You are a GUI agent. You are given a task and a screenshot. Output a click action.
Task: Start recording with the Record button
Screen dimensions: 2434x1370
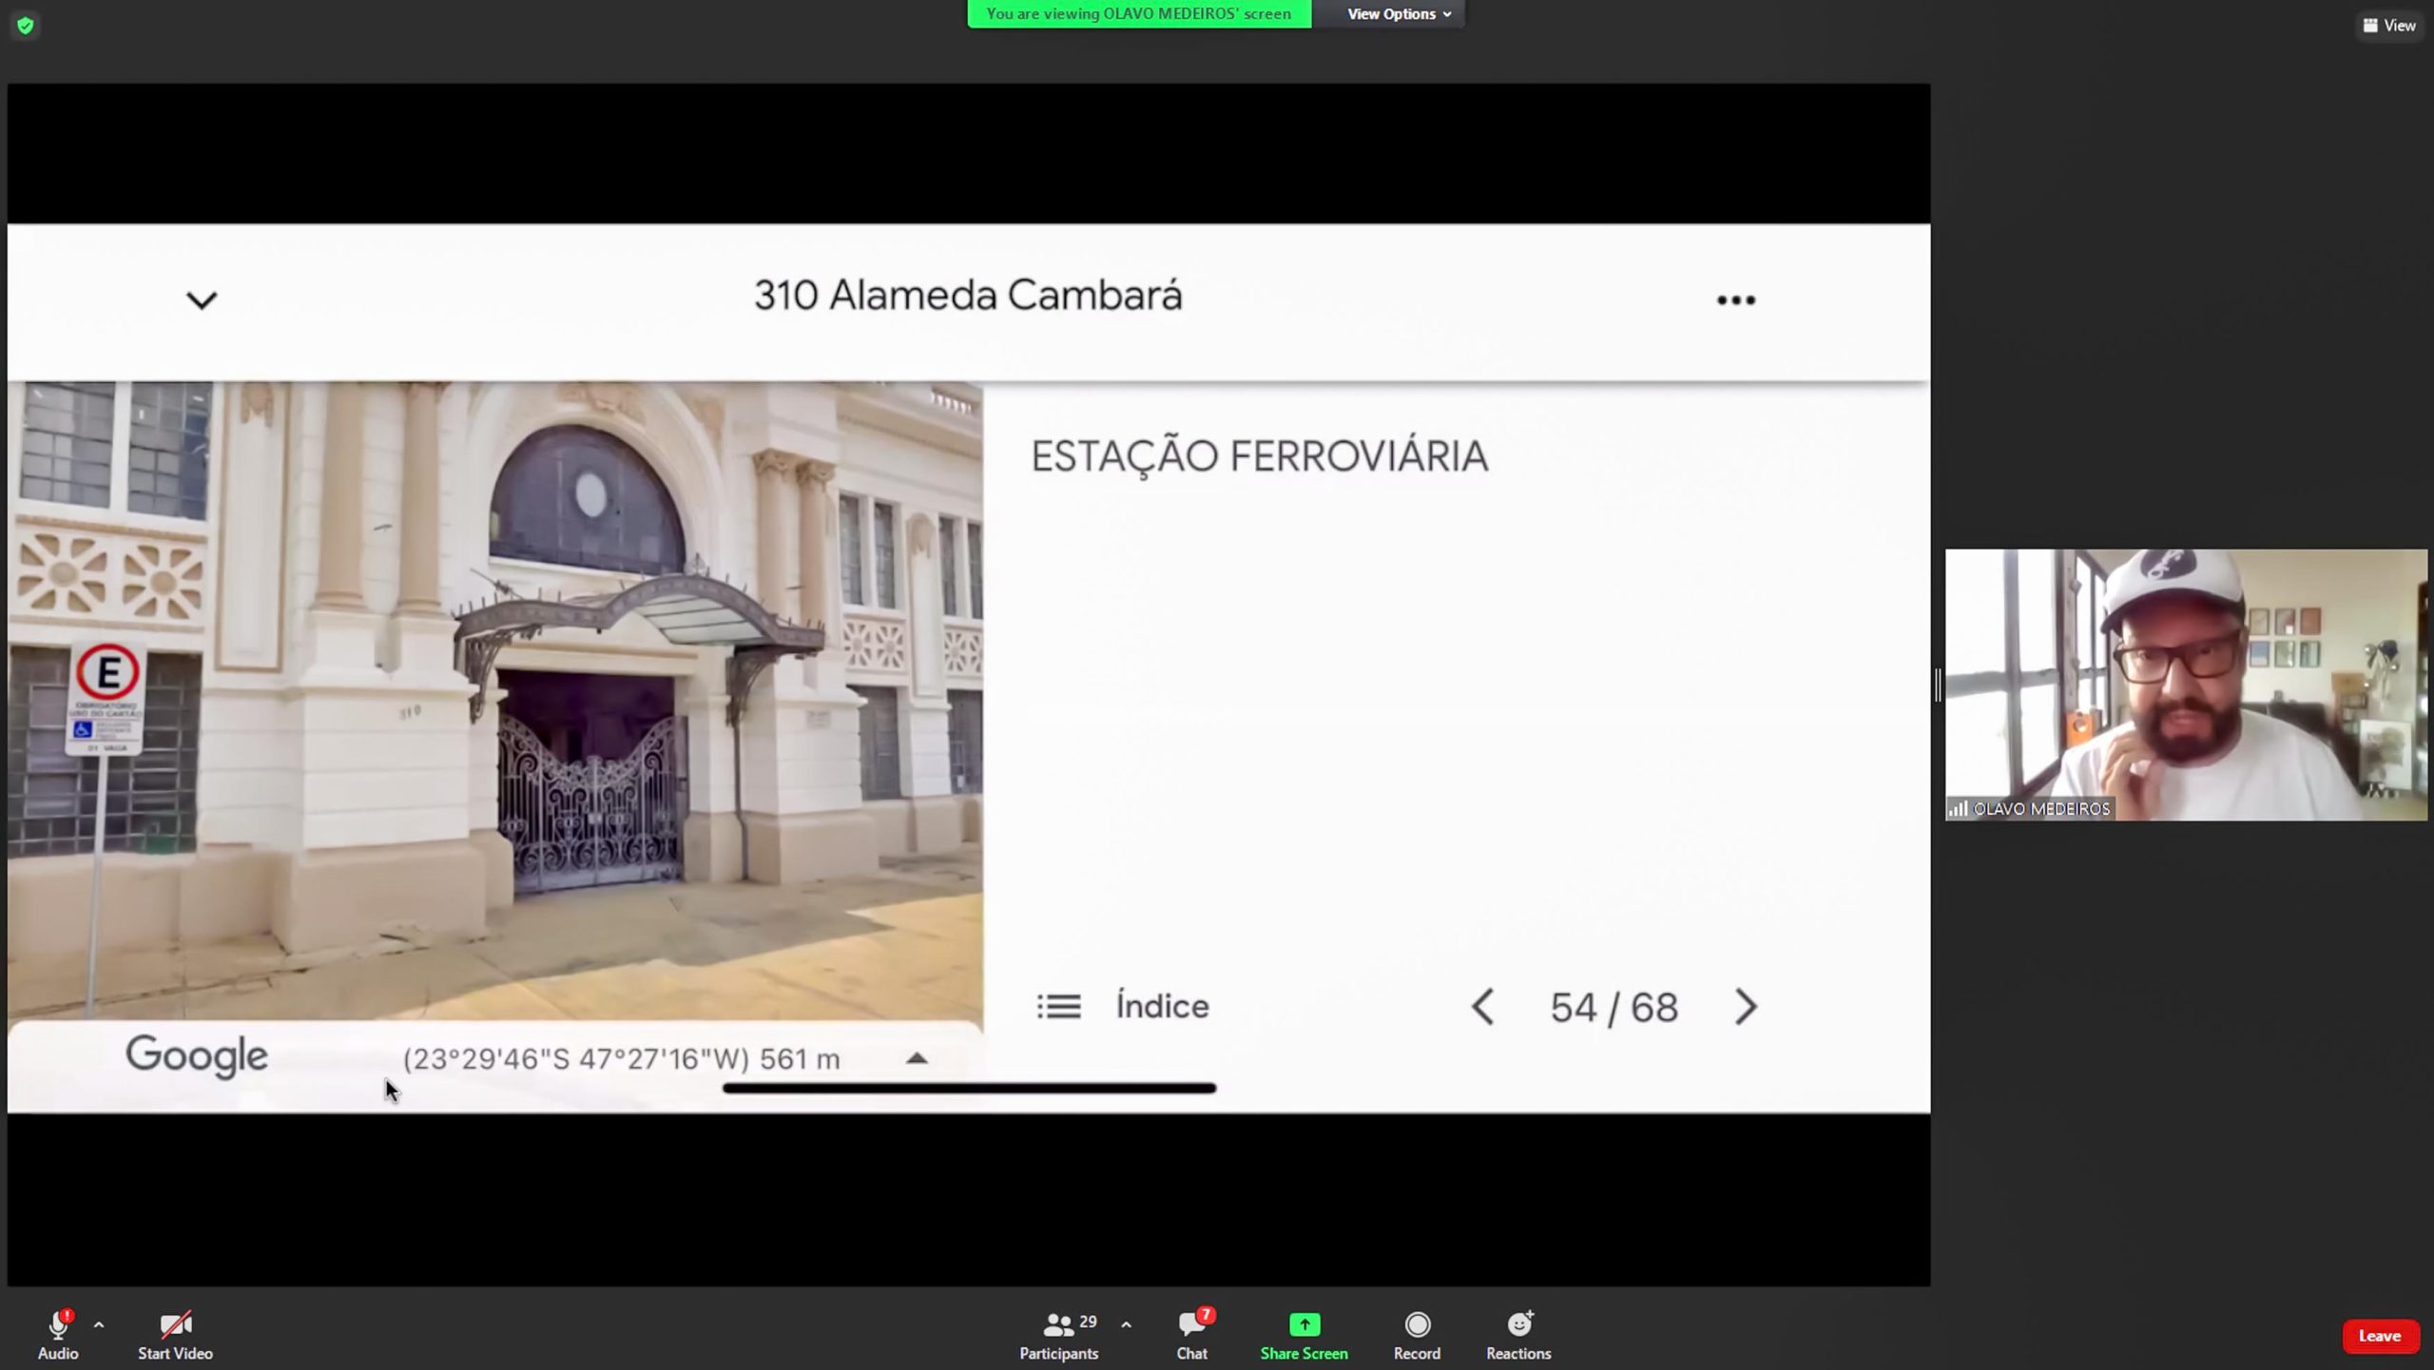tap(1417, 1326)
